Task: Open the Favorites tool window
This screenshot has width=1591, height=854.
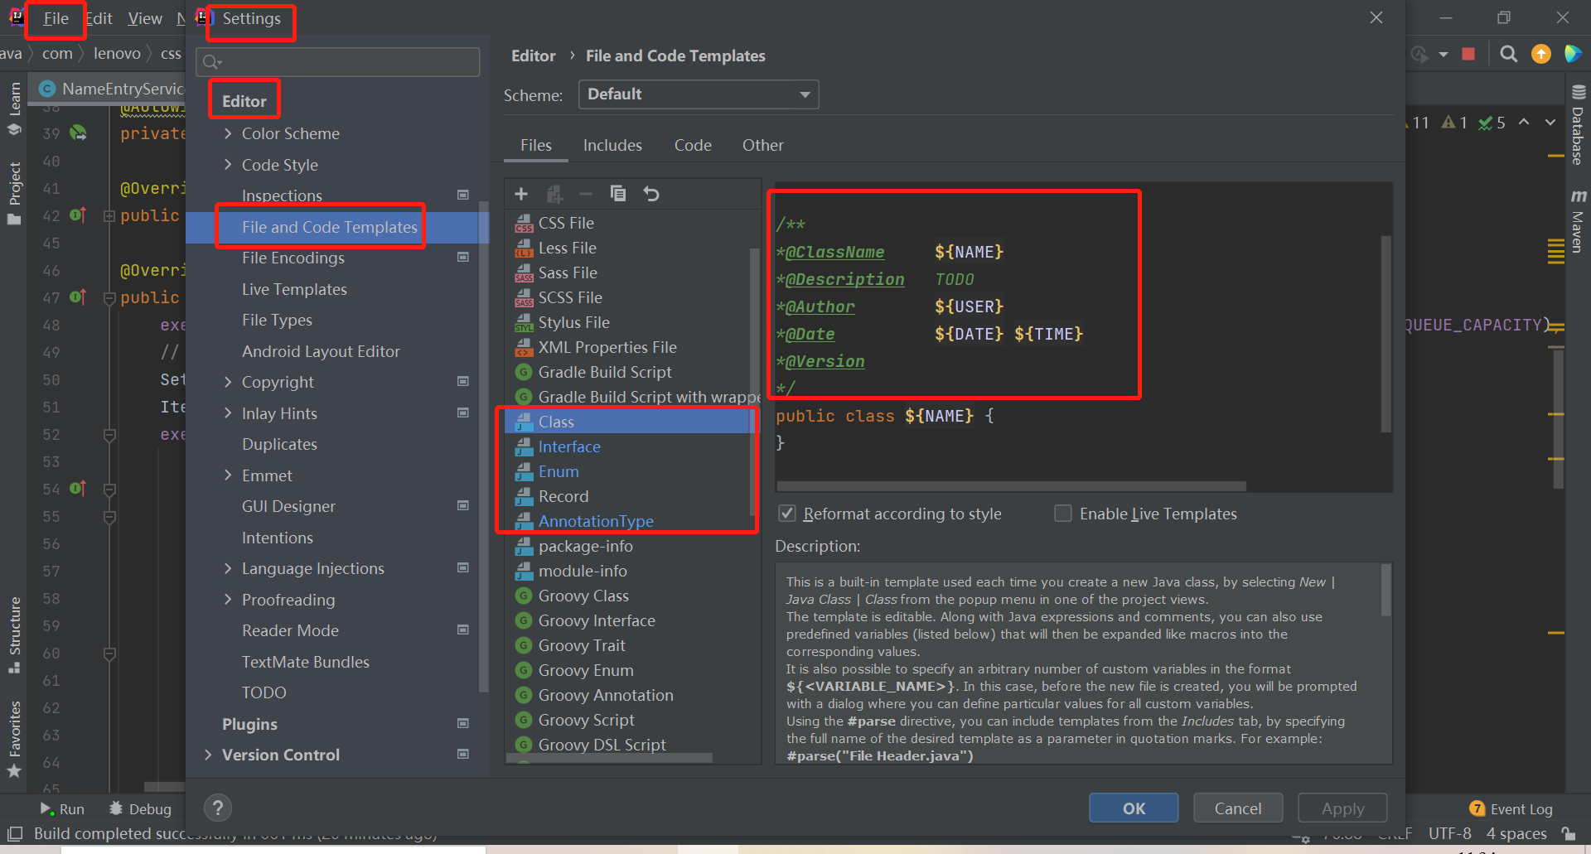Action: coord(14,740)
